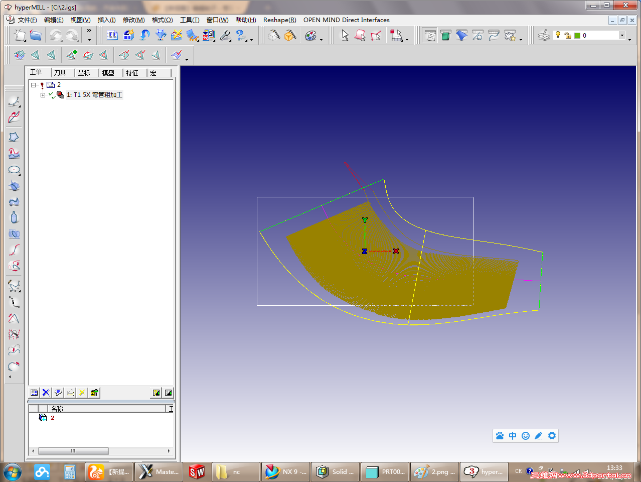The height and width of the screenshot is (482, 641).
Task: Switch to the 刀具 tab
Action: 60,73
